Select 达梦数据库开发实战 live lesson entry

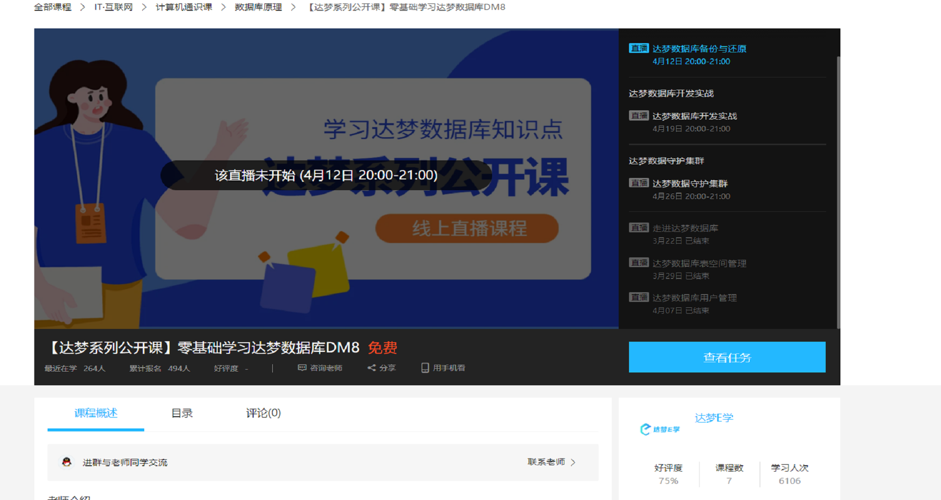pyautogui.click(x=694, y=116)
